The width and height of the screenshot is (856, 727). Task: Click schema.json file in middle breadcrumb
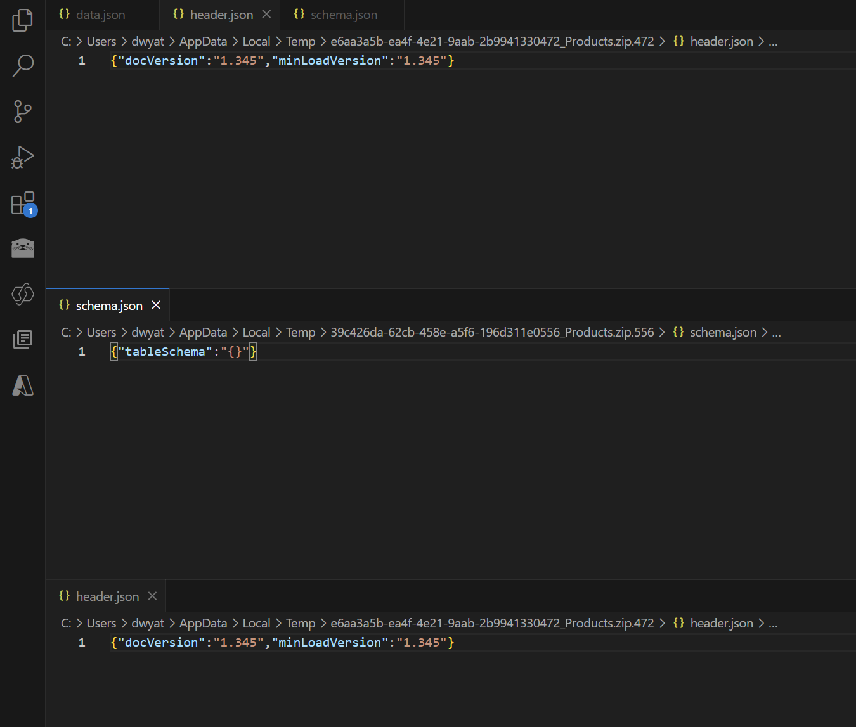tap(715, 332)
